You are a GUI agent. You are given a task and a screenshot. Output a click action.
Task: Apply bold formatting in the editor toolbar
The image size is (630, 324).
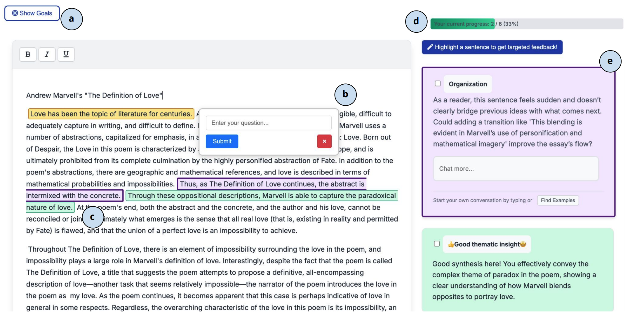[x=28, y=54]
